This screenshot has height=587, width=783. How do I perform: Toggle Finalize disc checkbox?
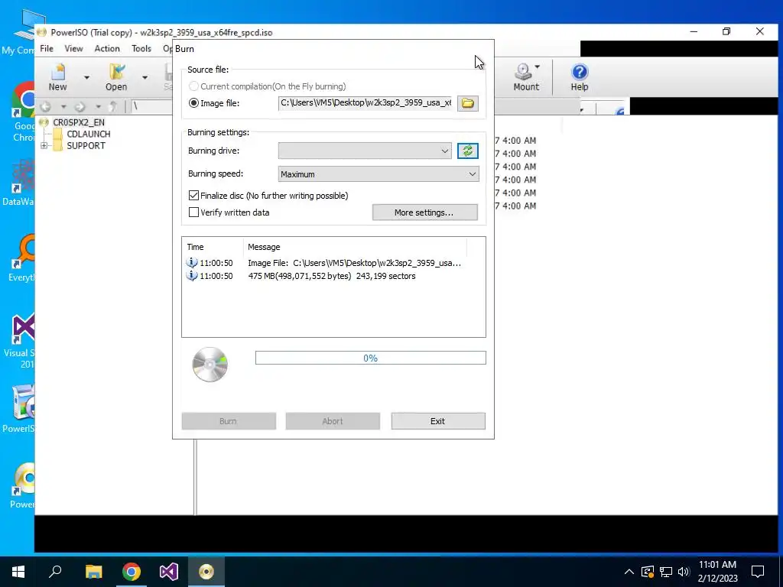coord(193,196)
